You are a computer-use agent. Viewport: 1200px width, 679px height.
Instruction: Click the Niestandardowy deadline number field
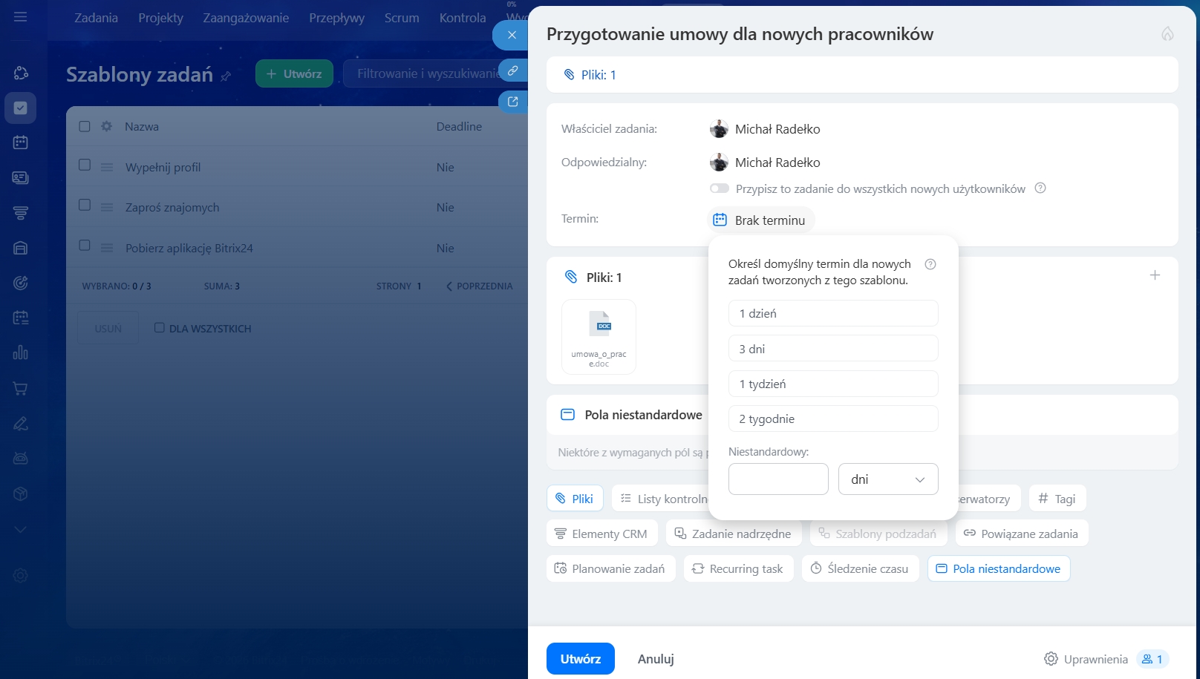(778, 479)
